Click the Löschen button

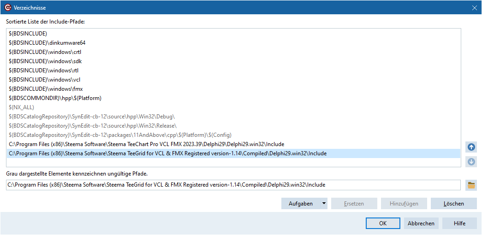coord(454,203)
